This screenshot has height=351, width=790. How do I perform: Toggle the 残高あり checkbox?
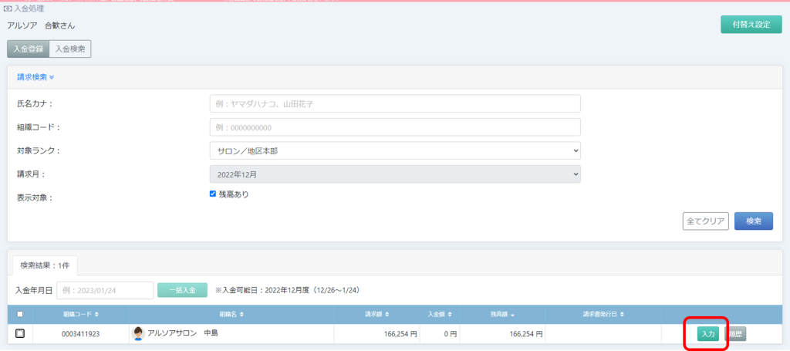(x=213, y=194)
